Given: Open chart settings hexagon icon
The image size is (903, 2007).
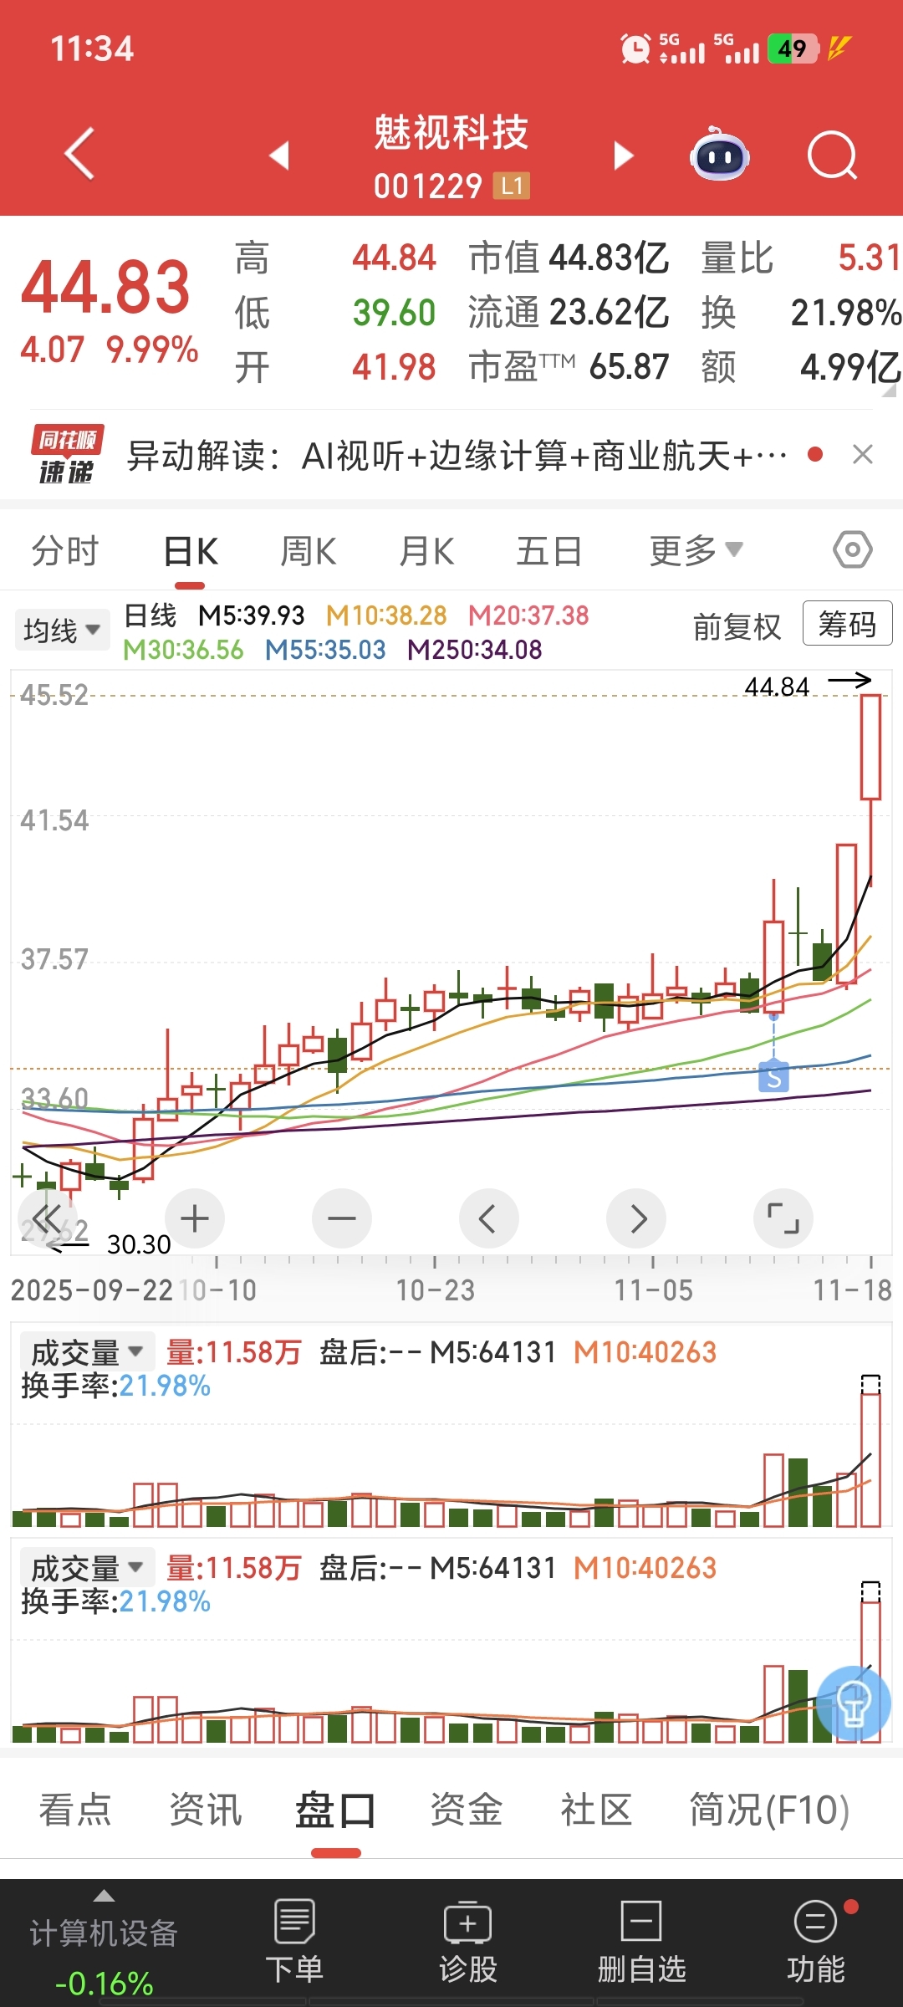Looking at the screenshot, I should 853,549.
